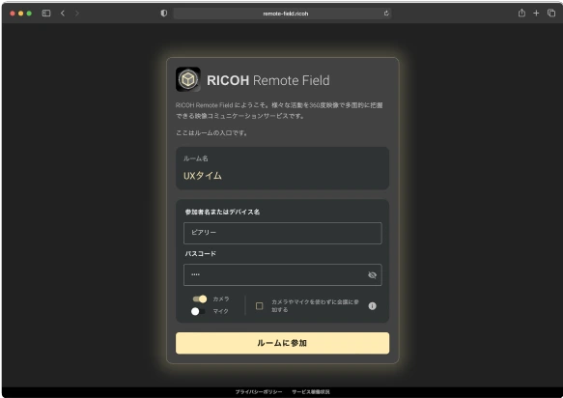The image size is (563, 398).
Task: Focus the パスコード input field
Action: 283,274
